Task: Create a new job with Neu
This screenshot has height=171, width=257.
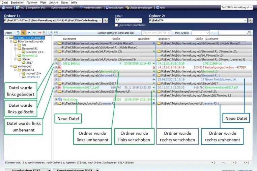Action: 20,8
